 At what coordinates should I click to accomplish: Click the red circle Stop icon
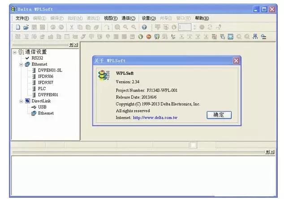point(149,37)
